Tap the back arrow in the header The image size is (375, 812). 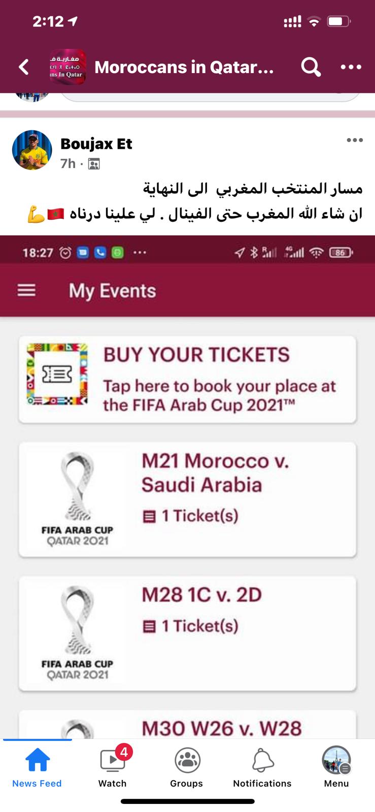point(24,67)
